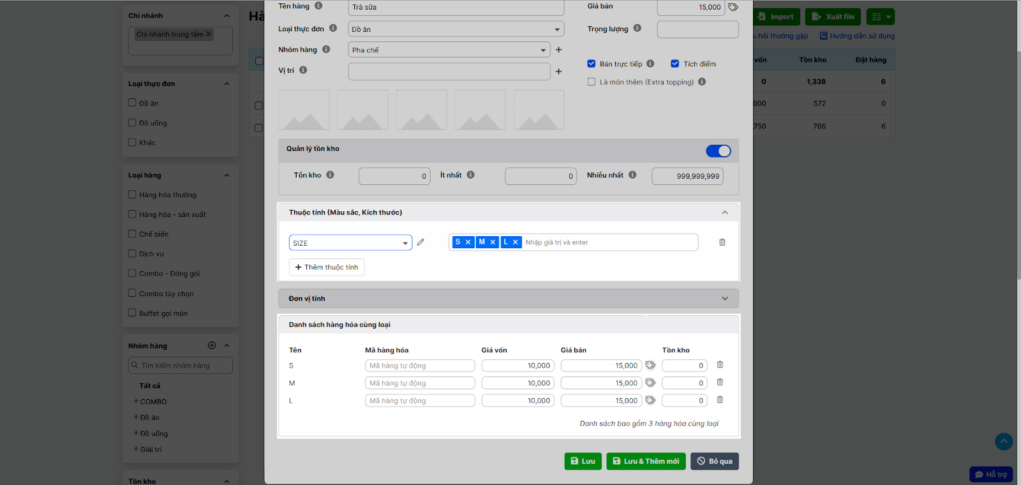Collapse the Nhóm hàng sidebar panel

(x=227, y=345)
